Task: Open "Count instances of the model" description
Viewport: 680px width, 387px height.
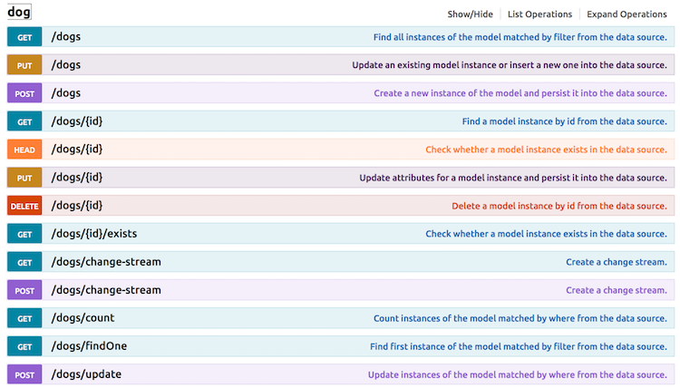Action: click(520, 318)
